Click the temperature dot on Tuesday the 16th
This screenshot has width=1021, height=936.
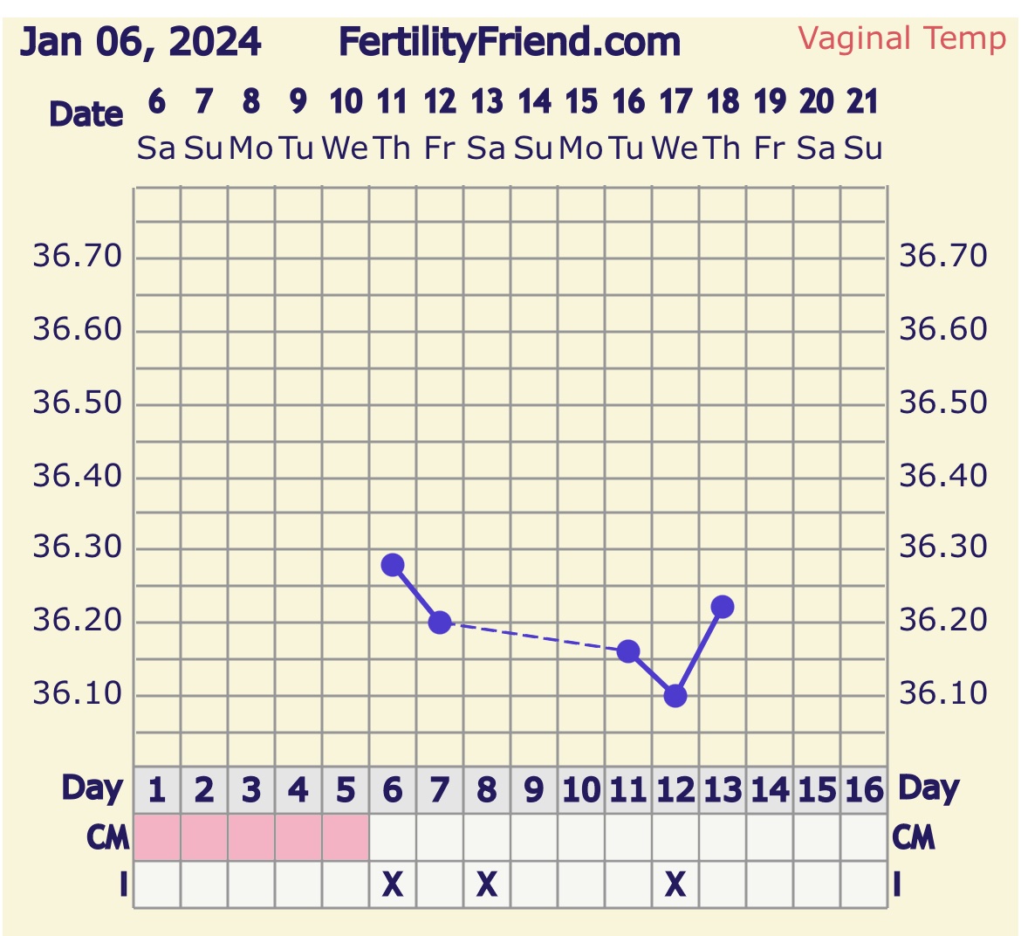pyautogui.click(x=628, y=651)
